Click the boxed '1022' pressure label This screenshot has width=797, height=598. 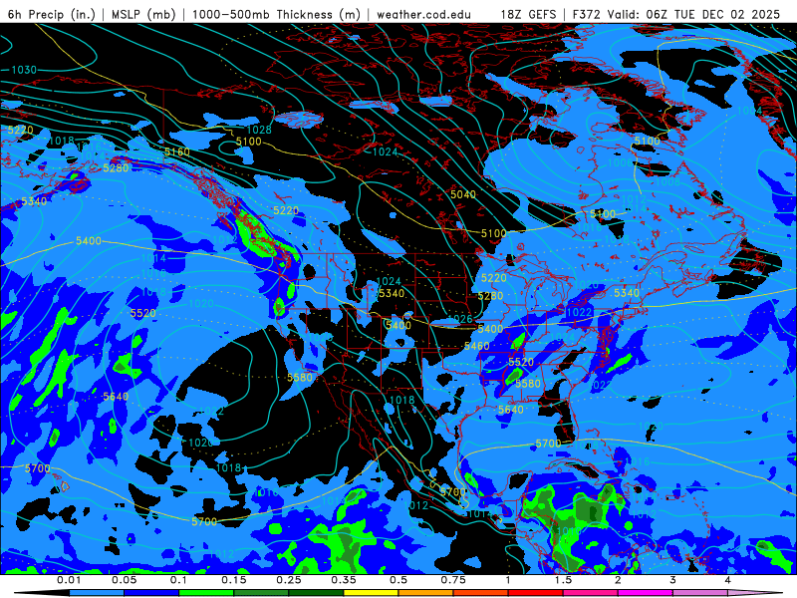coord(579,312)
